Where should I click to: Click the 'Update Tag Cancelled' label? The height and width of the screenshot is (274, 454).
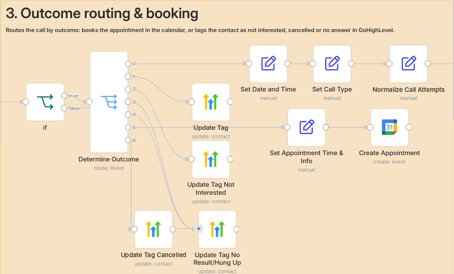[153, 255]
